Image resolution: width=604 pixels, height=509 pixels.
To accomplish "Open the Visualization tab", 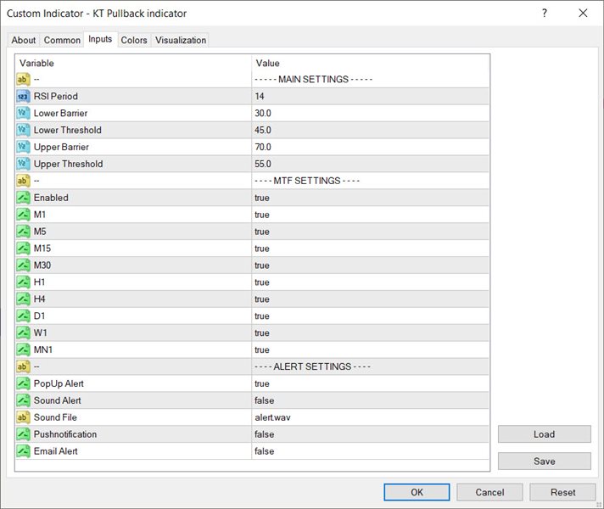I will pos(181,40).
